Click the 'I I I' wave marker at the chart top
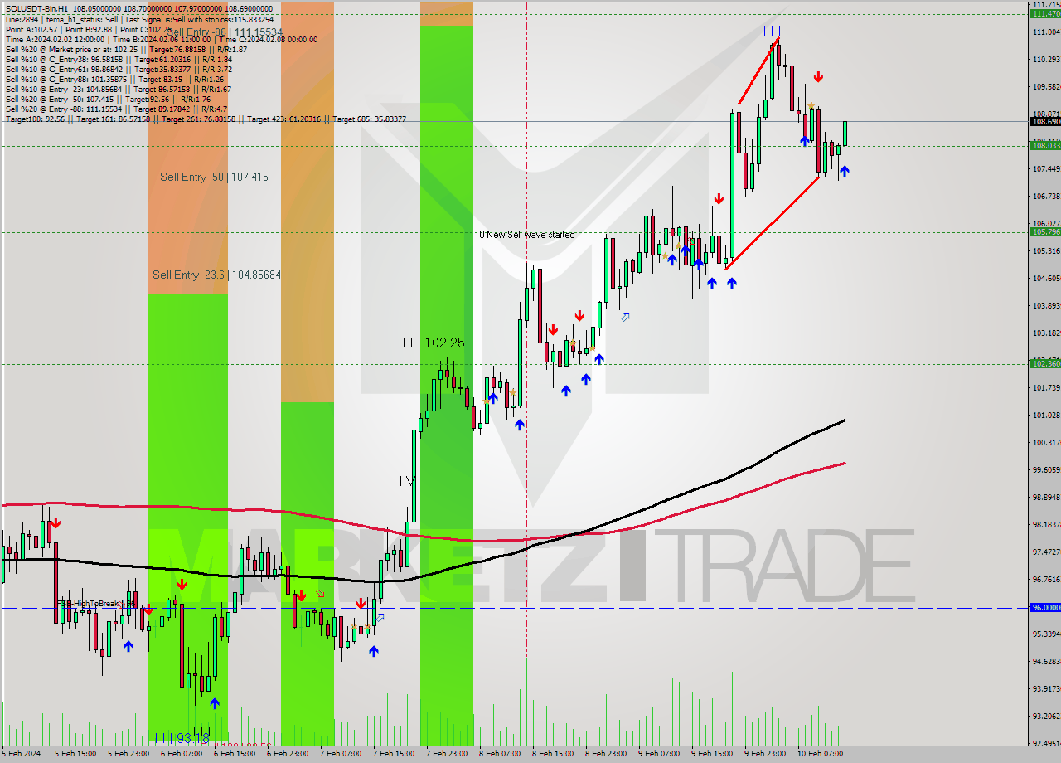 [772, 31]
